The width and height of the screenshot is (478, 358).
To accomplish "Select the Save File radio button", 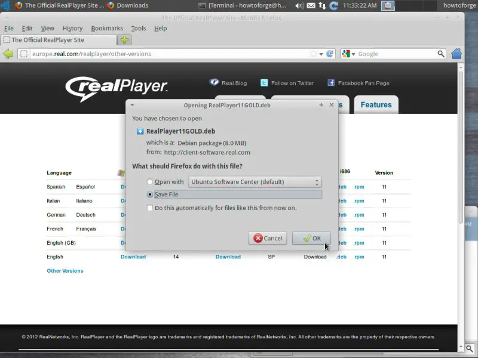I will coord(150,195).
